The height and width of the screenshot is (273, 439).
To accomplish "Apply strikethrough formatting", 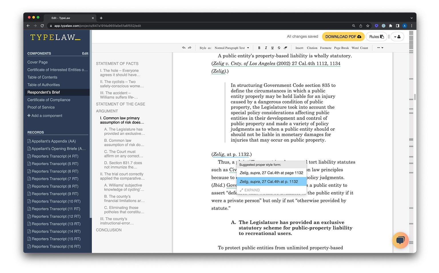I will 279,48.
